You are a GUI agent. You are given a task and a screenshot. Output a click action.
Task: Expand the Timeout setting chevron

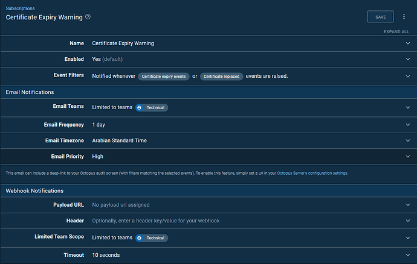408,255
